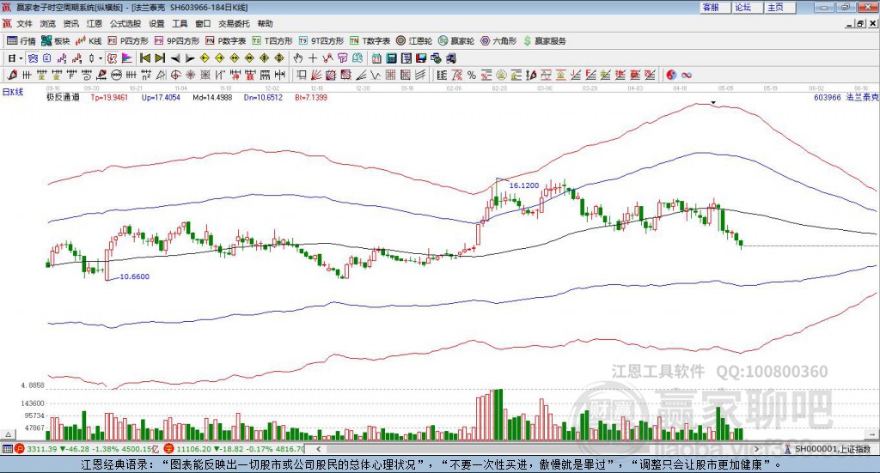The image size is (880, 473).
Task: Select the blue infinity symbol icon
Action: pos(686,75)
